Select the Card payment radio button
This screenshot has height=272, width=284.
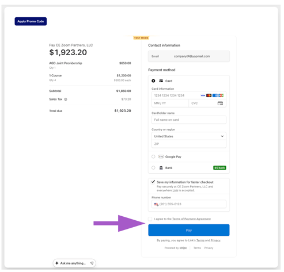tap(153, 81)
